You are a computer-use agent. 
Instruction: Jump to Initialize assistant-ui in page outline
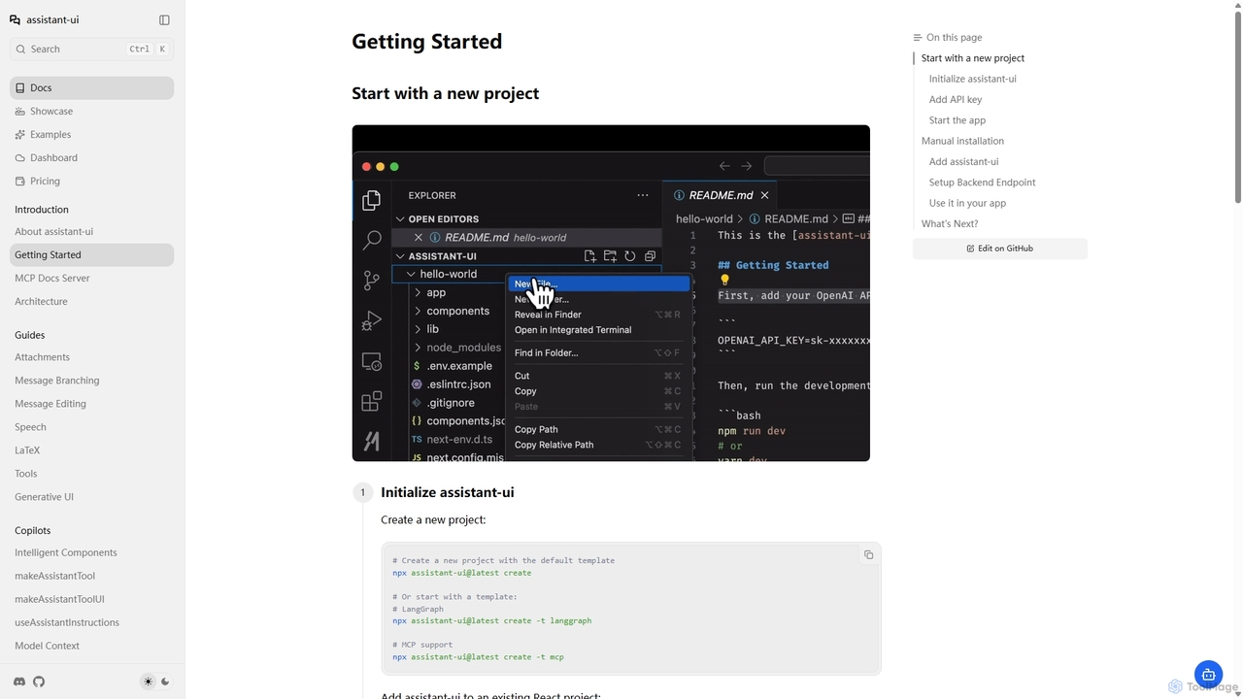tap(973, 79)
